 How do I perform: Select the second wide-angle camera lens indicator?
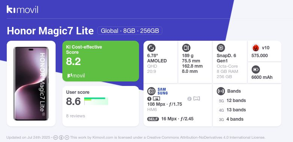click(193, 99)
